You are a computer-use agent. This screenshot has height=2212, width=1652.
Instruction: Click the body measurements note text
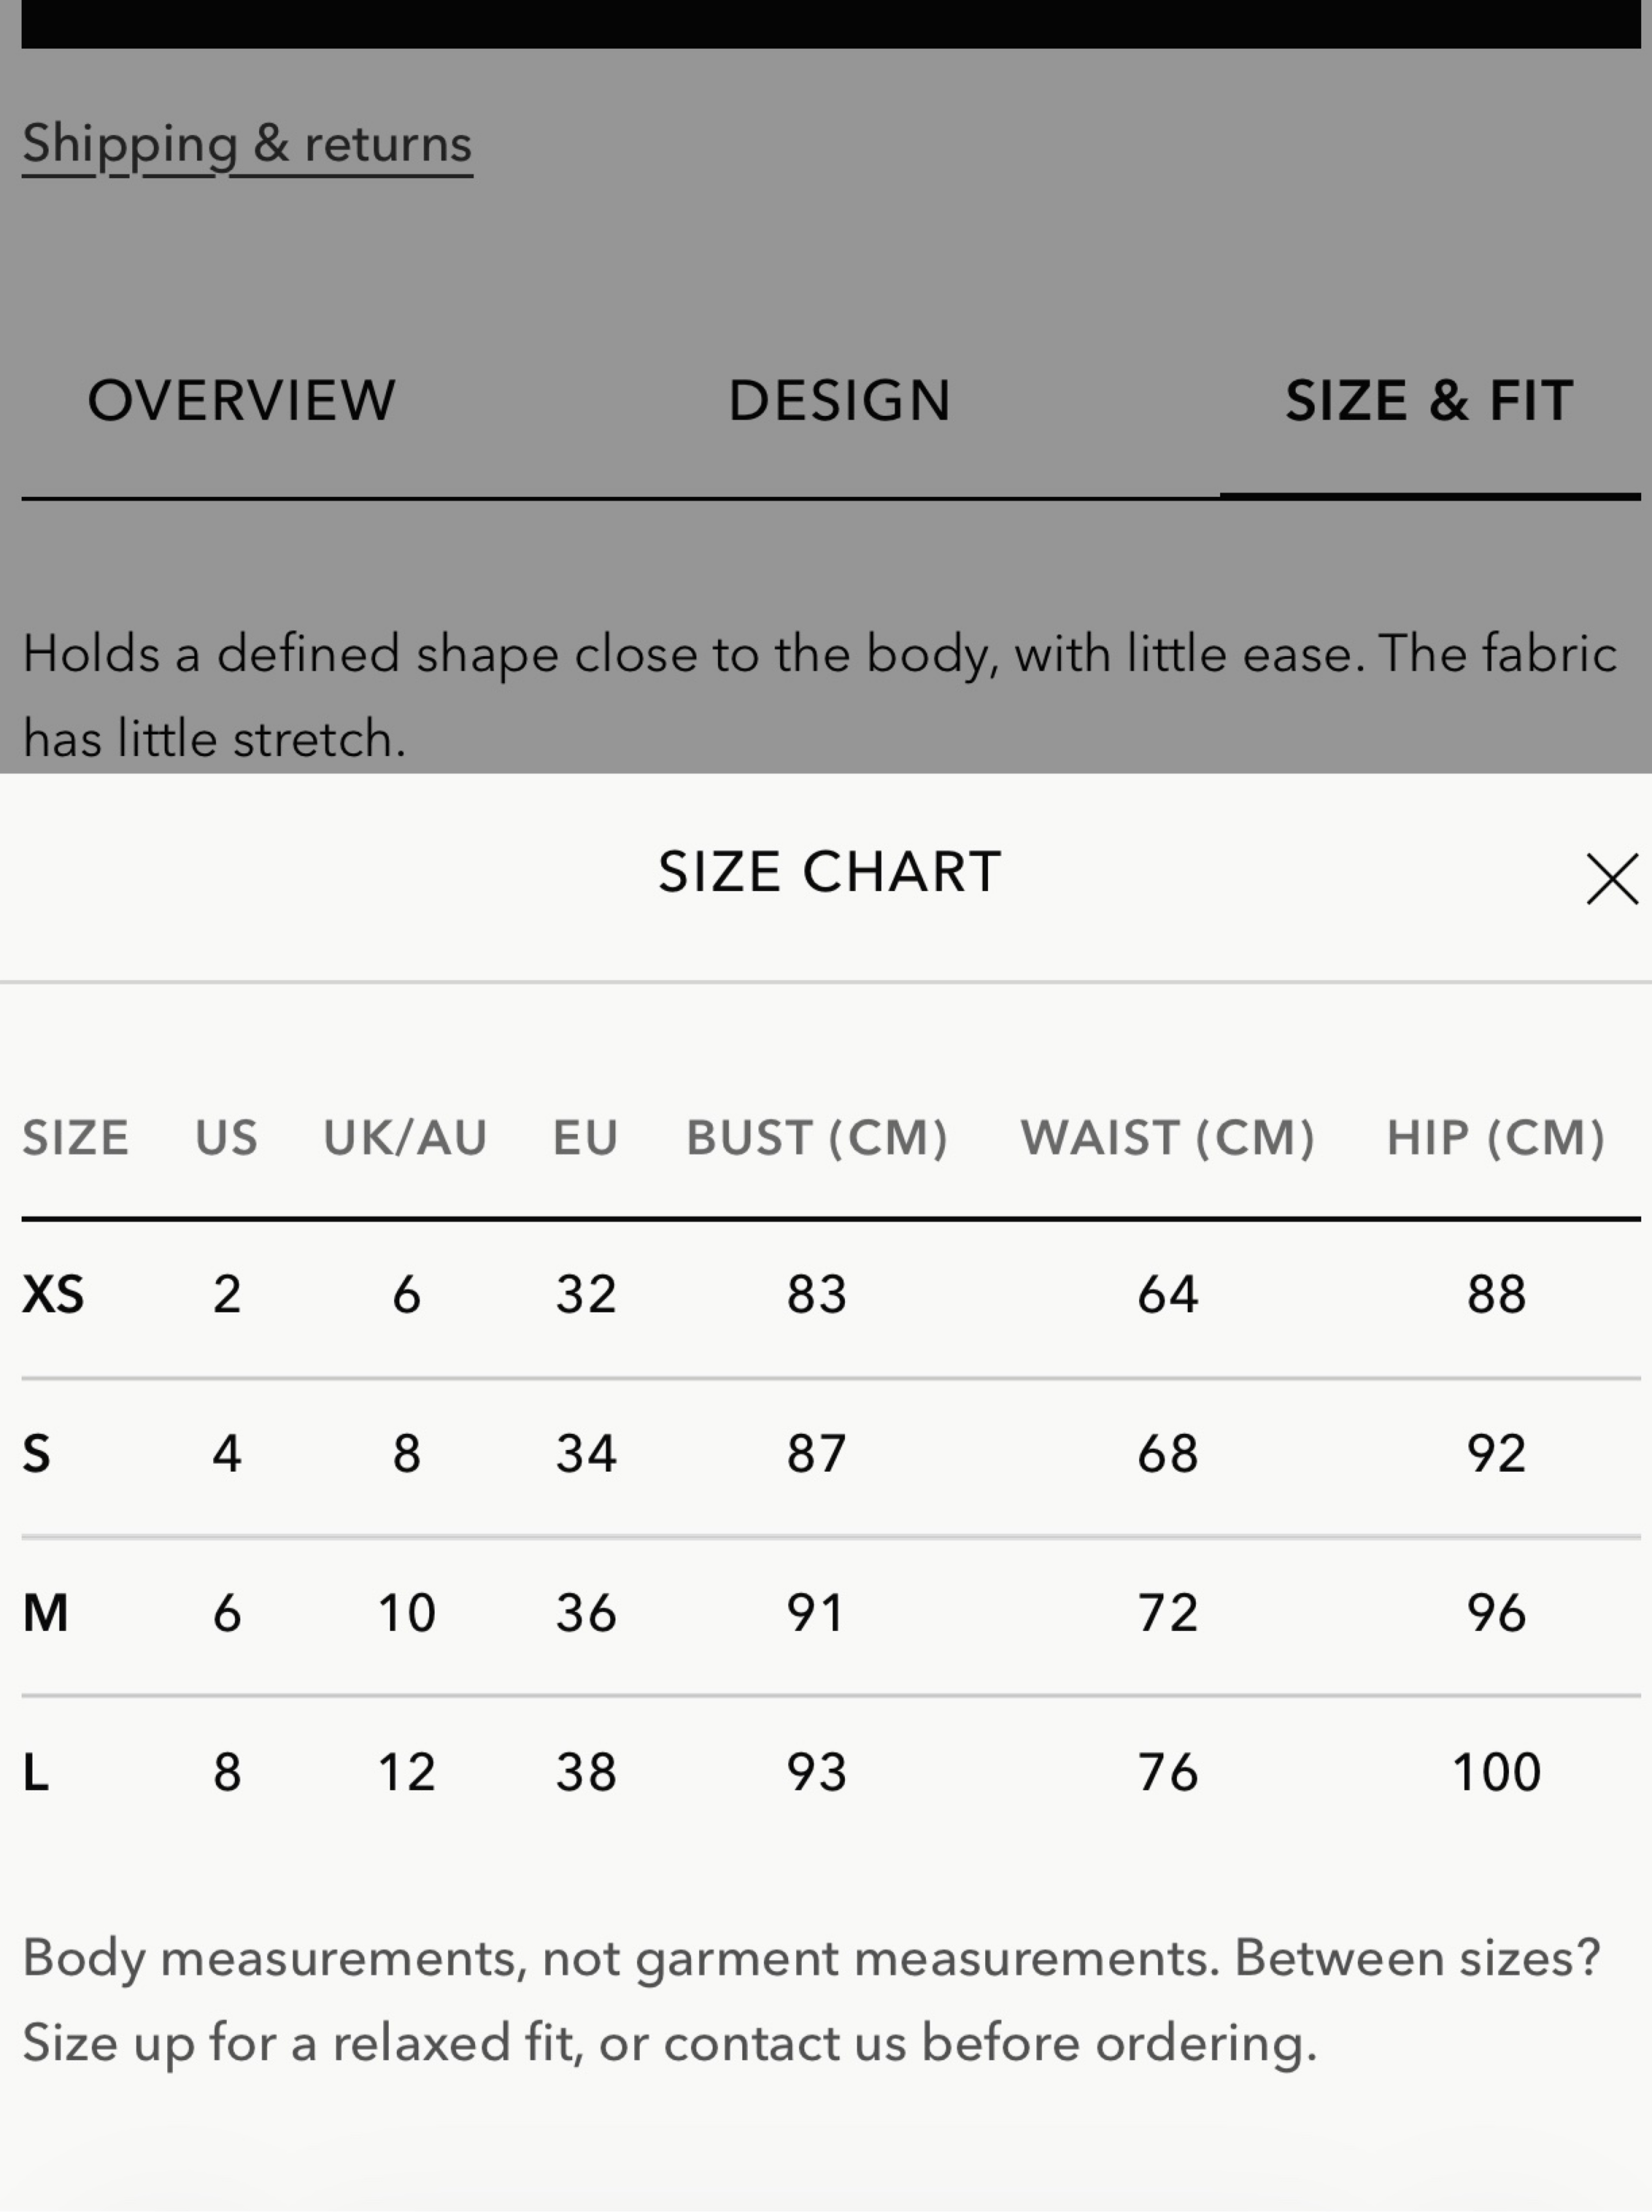click(x=811, y=2000)
